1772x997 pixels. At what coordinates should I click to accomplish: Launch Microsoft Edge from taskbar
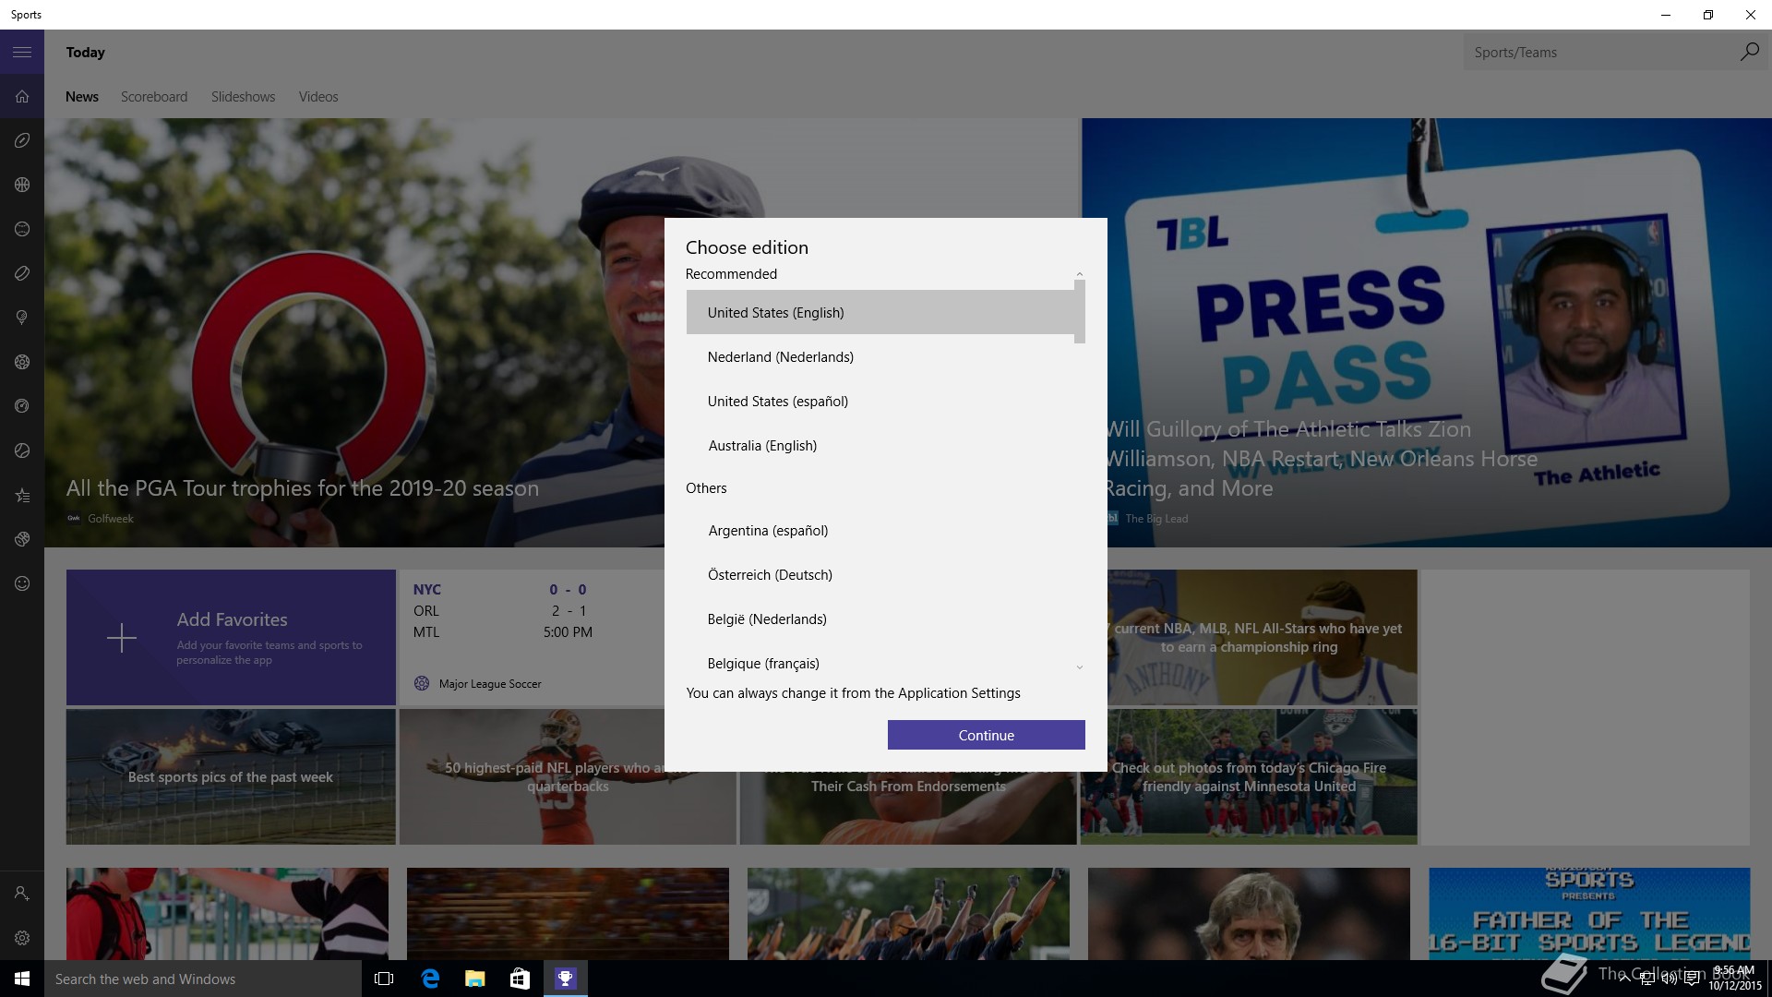pos(430,979)
